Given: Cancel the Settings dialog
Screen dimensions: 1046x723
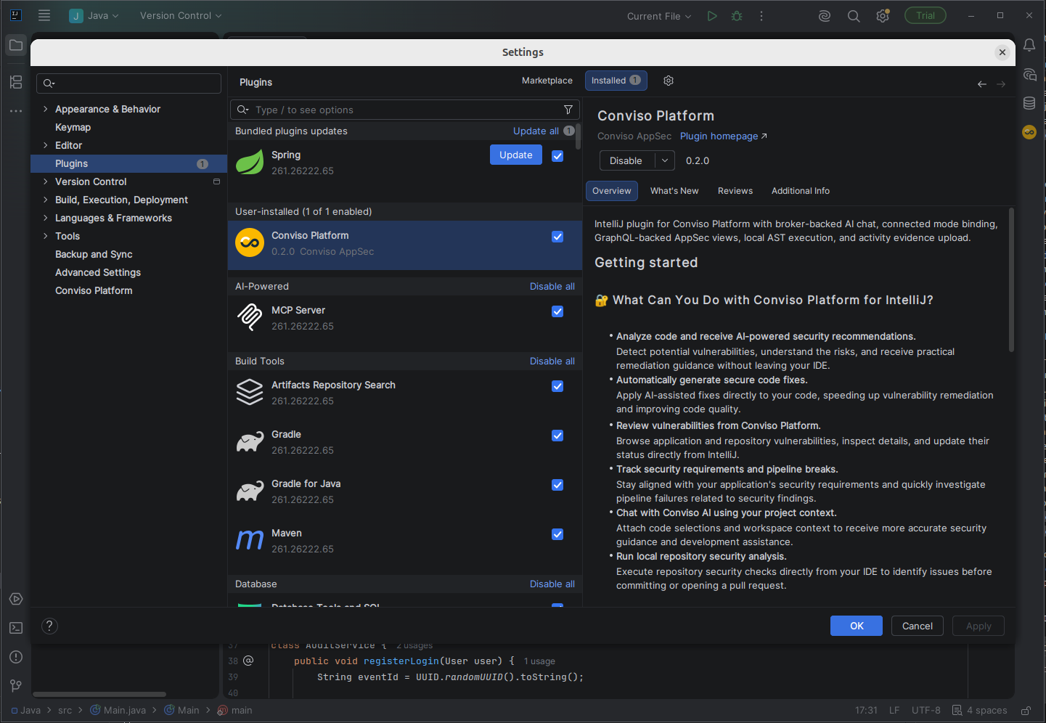Looking at the screenshot, I should [918, 626].
